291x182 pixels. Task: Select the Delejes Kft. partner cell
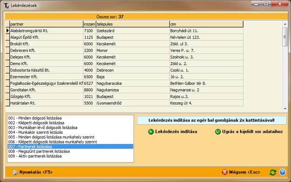(x=46, y=57)
